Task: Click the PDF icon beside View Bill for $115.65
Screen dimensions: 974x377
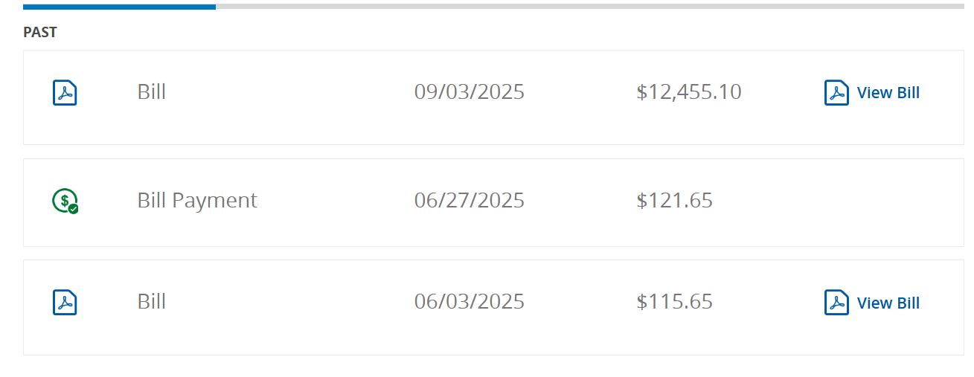Action: coord(836,303)
